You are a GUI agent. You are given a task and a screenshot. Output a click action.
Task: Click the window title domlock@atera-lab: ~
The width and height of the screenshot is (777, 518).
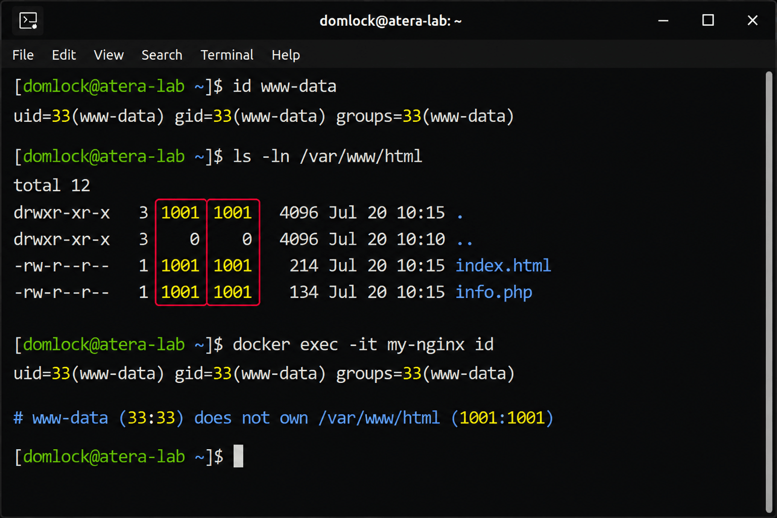pyautogui.click(x=391, y=21)
